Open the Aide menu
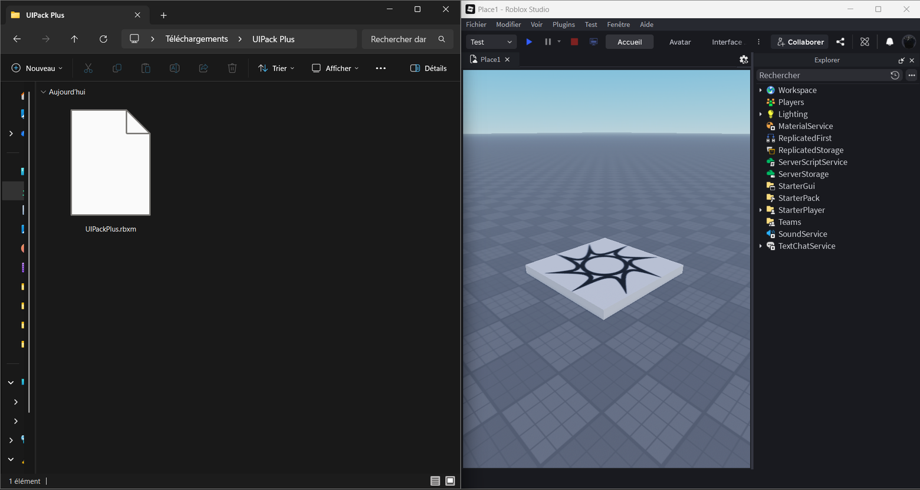 647,25
